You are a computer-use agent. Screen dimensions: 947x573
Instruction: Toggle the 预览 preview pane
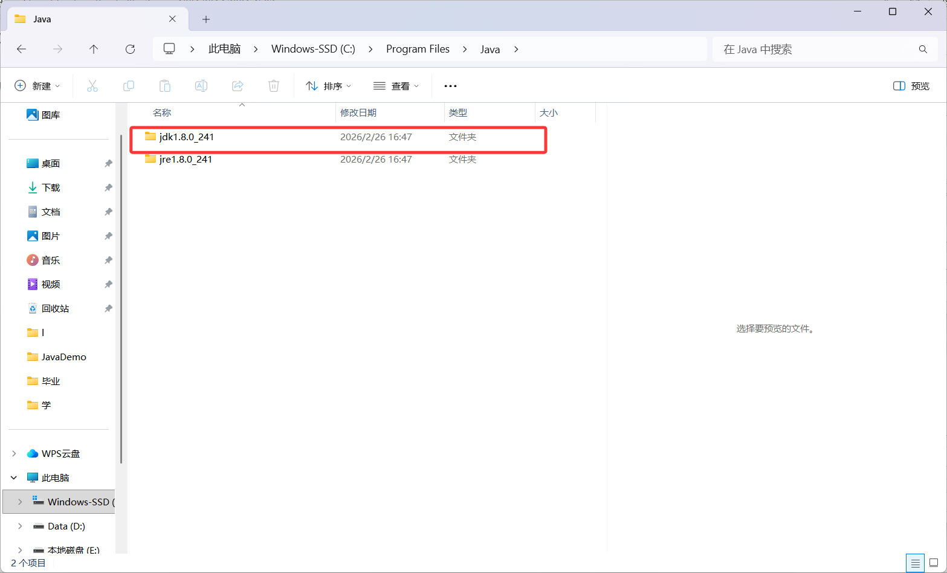[x=911, y=86]
